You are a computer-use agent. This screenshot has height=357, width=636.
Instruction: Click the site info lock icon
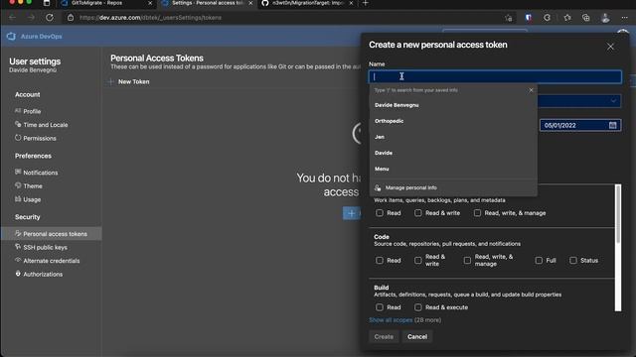pyautogui.click(x=71, y=18)
